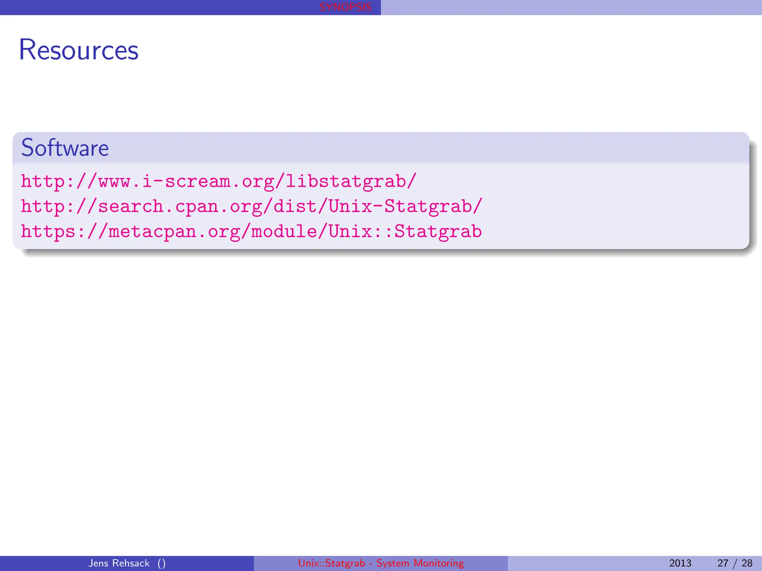This screenshot has width=762, height=571.
Task: Open the i-scream.org libstatgrab link
Action: coord(218,181)
